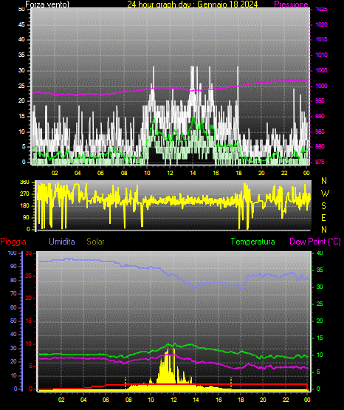Click the 06 hour mark on bottom chart
The height and width of the screenshot is (410, 344).
[x=106, y=400]
